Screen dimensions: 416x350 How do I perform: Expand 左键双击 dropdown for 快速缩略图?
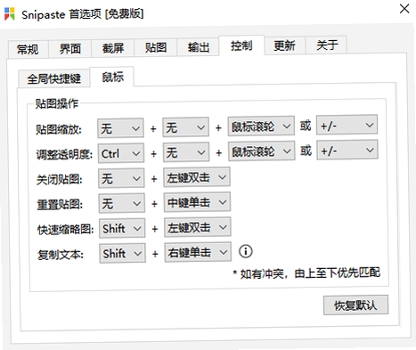198,227
